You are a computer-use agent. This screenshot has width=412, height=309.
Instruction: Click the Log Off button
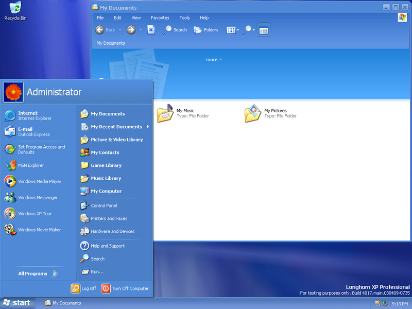pyautogui.click(x=84, y=288)
